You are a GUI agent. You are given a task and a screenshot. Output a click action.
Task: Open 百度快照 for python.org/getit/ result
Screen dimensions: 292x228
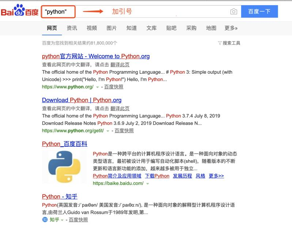(124, 131)
